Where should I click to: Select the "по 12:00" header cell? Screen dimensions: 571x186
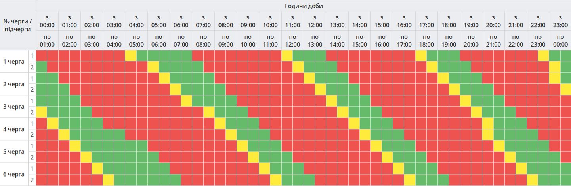[x=292, y=40]
